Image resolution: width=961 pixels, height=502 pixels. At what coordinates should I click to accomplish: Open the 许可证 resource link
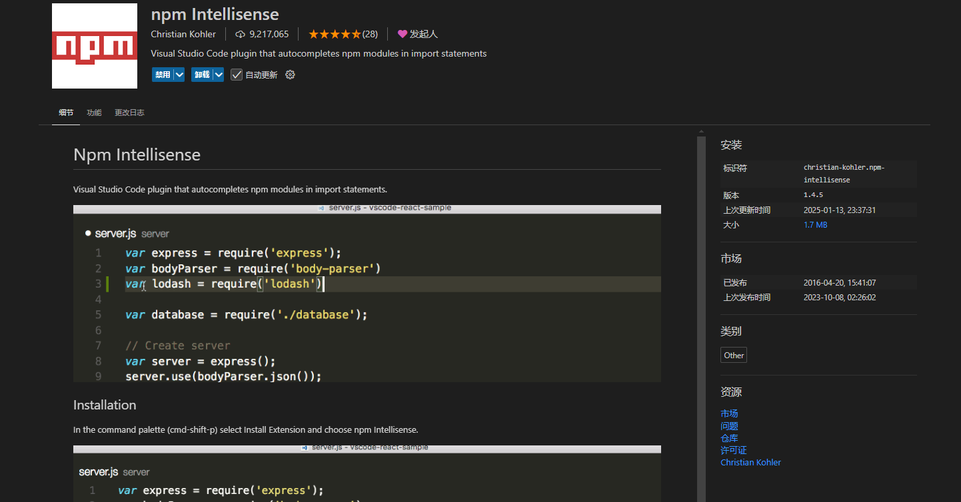click(x=734, y=450)
